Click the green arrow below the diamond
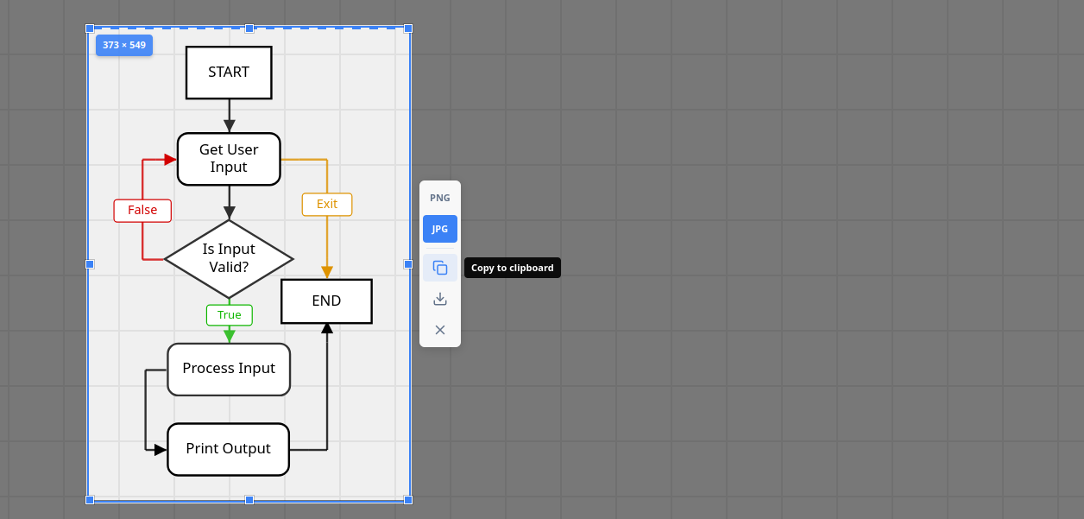Viewport: 1084px width, 519px height. click(228, 335)
